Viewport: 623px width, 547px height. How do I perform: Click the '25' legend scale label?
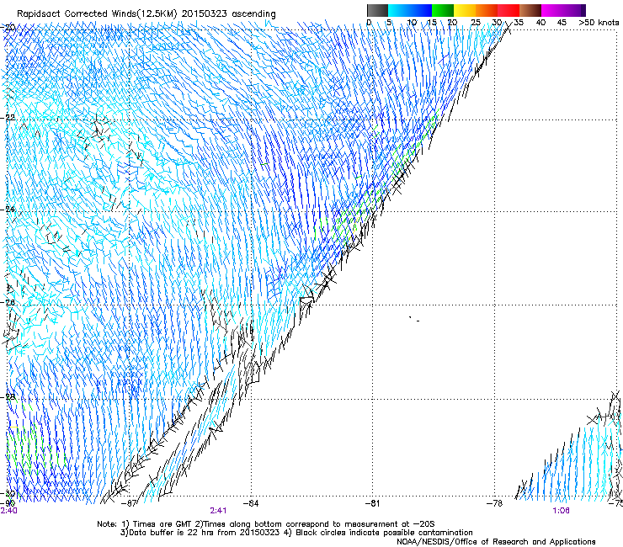476,23
